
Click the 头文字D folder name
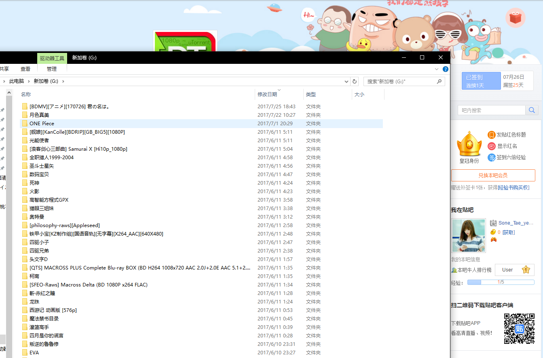tap(38, 259)
